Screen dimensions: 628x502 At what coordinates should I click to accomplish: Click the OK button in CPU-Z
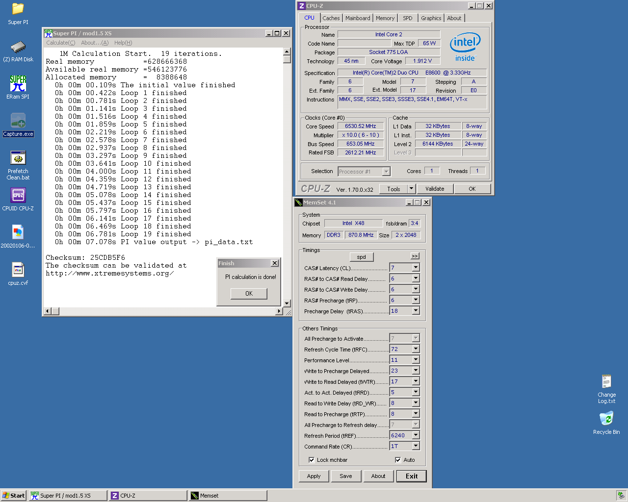pos(472,189)
